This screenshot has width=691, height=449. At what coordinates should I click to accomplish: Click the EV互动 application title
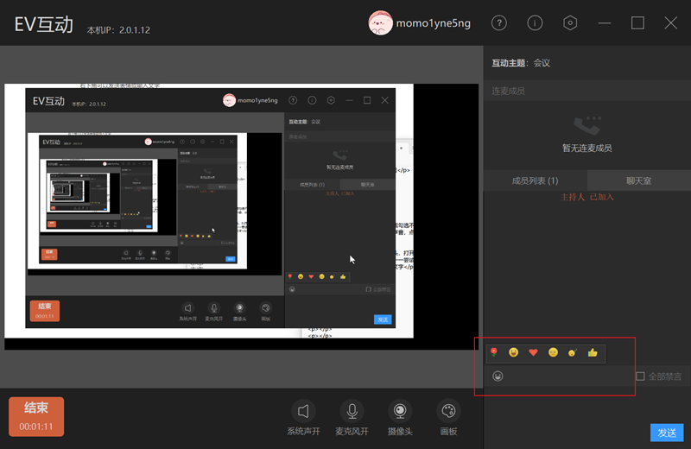pos(44,24)
